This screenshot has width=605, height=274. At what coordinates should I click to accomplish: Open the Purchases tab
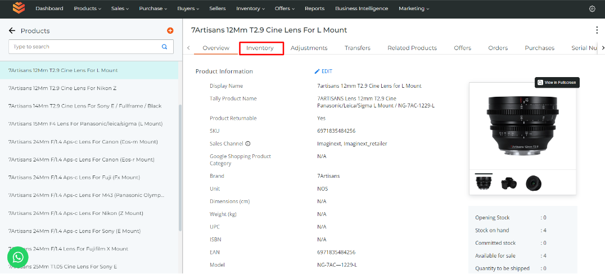pos(539,48)
